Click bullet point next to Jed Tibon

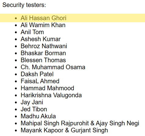[x=16, y=109]
